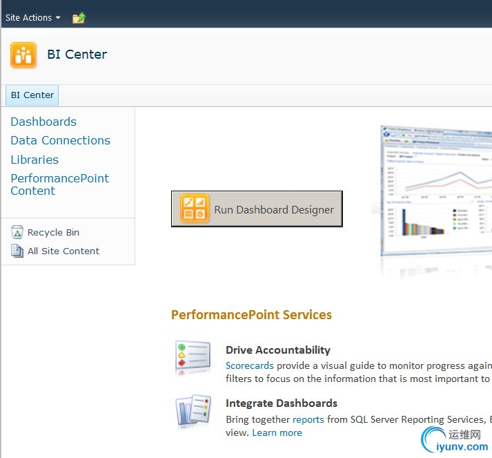Viewport: 492px width, 458px height.
Task: Click the orange Dashboard Designer grid icon
Action: pos(194,209)
